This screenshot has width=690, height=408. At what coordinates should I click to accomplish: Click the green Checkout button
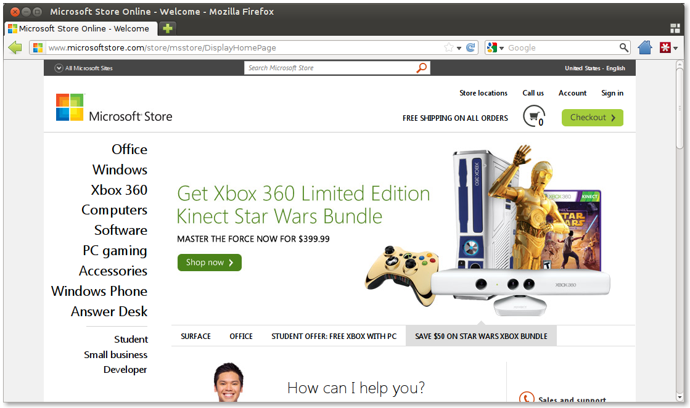coord(593,117)
